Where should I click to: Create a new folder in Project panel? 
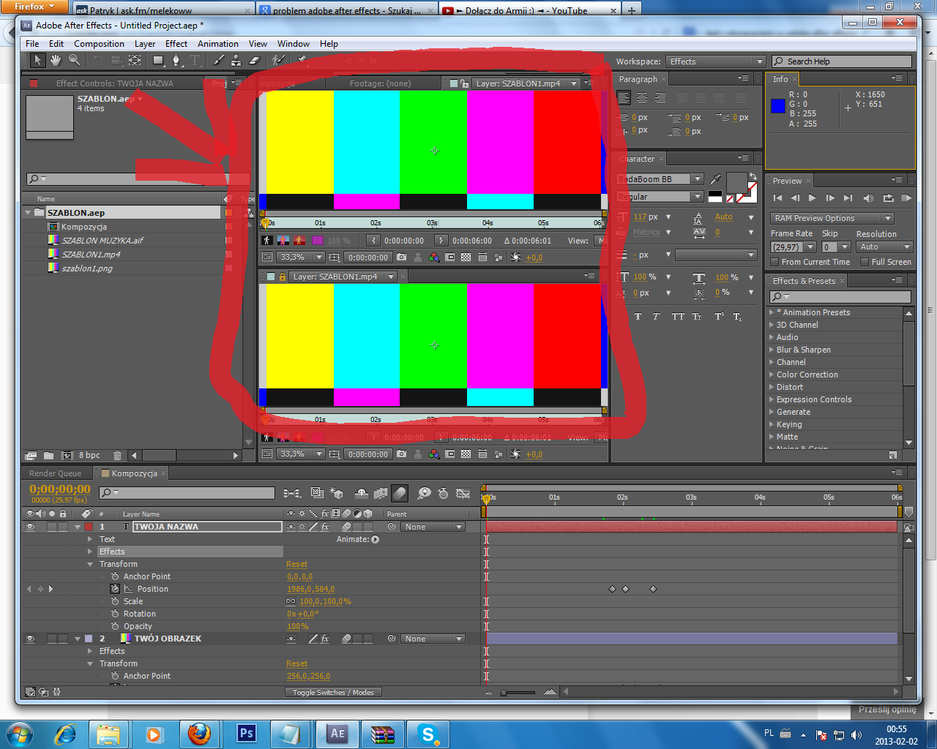tap(48, 455)
